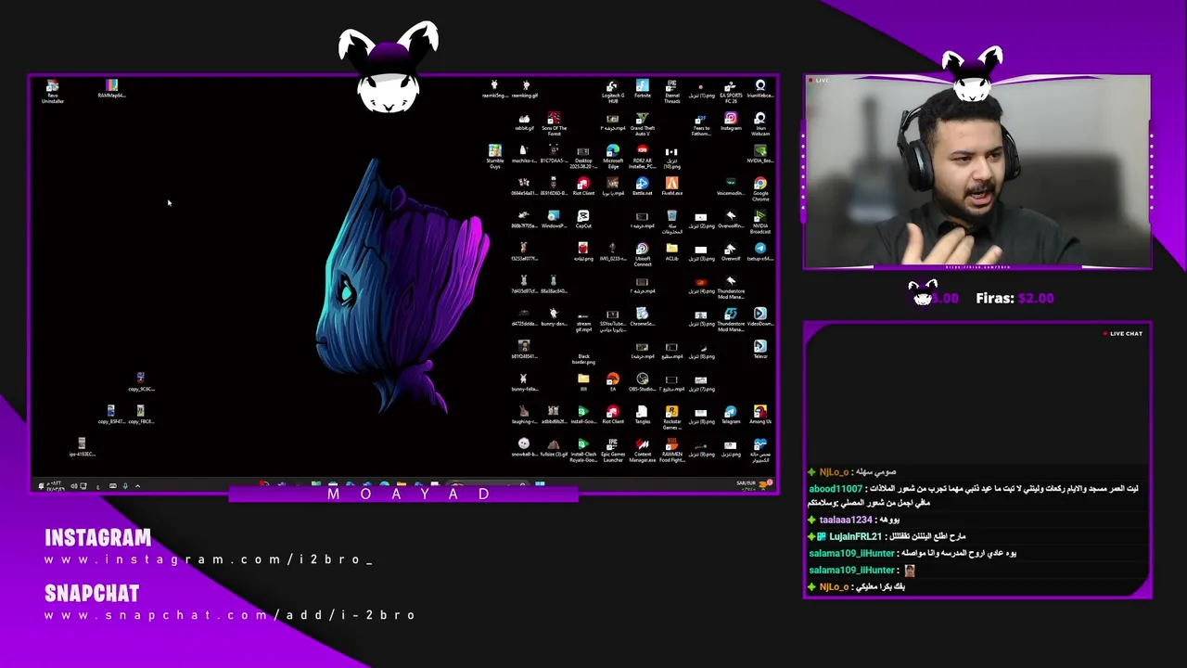Select the copy_9C9C... file icon

(x=140, y=381)
